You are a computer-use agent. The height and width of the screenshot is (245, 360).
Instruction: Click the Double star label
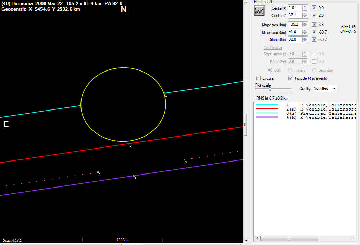(x=273, y=48)
